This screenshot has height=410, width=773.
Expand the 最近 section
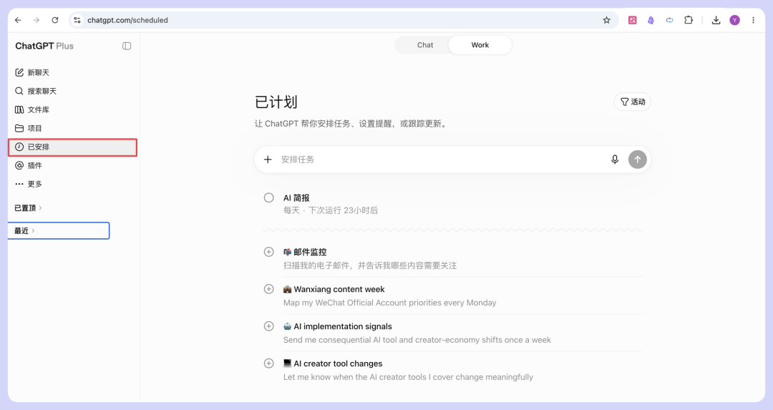tap(59, 230)
